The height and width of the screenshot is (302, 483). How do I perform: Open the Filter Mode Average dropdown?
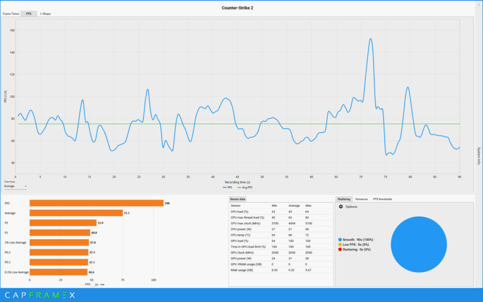click(15, 186)
